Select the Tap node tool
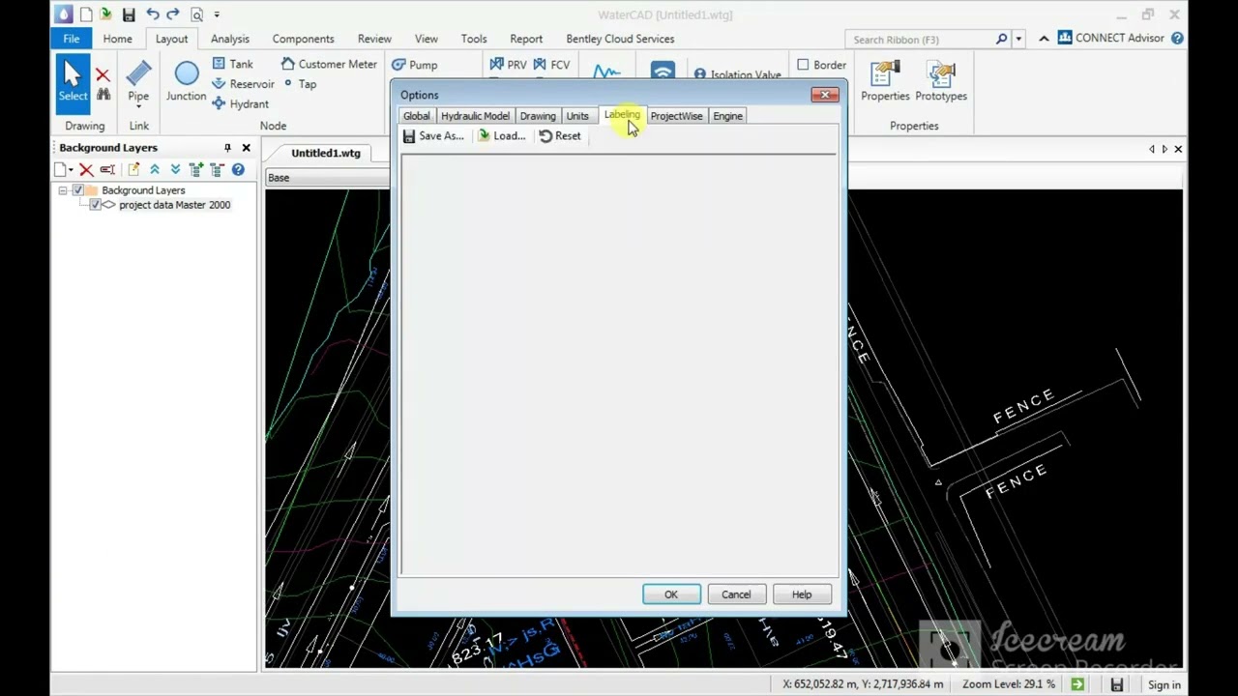1238x696 pixels. (x=300, y=84)
